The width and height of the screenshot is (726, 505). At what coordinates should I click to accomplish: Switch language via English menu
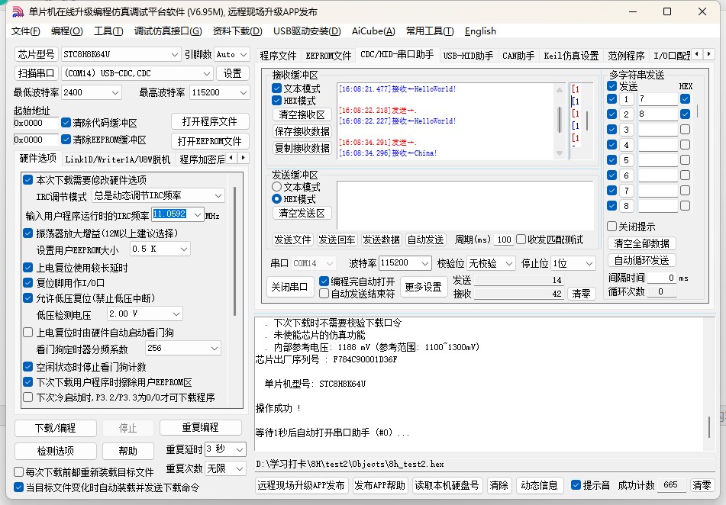pyautogui.click(x=480, y=31)
